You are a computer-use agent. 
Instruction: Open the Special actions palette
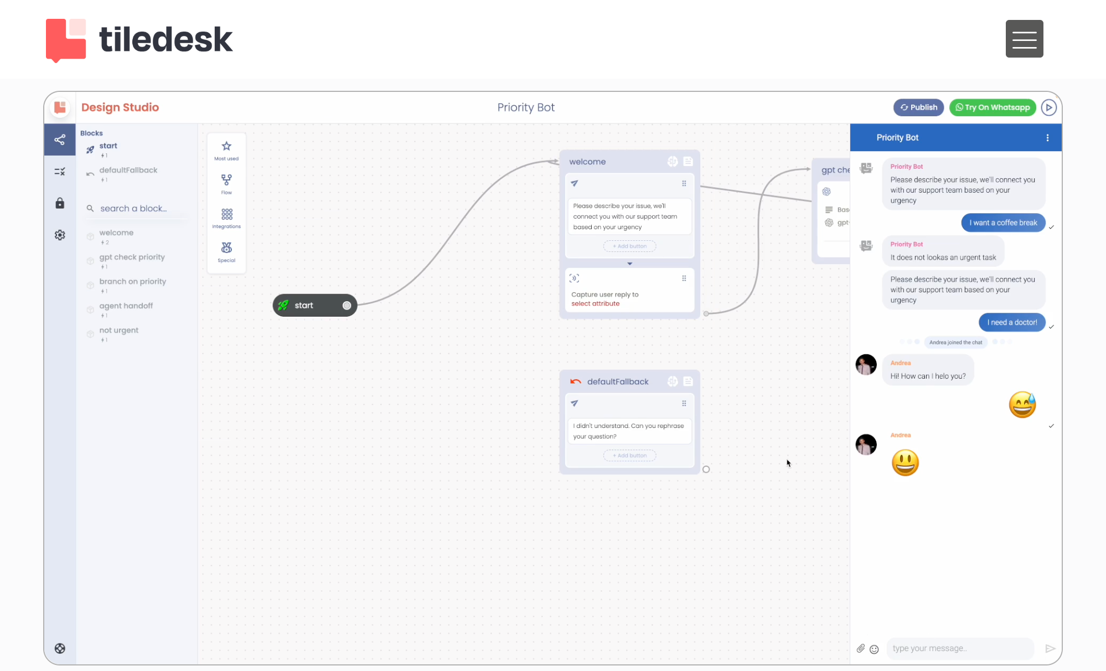click(x=226, y=251)
